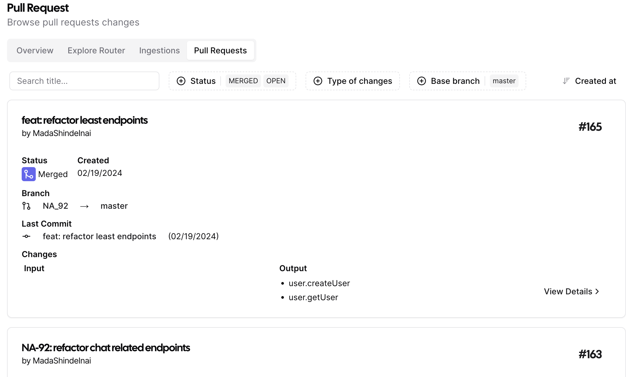The height and width of the screenshot is (377, 634).
Task: Click plus icon next to Base branch
Action: click(x=421, y=81)
